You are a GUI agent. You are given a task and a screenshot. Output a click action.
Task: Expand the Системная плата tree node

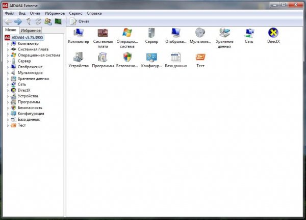[x=8, y=49]
